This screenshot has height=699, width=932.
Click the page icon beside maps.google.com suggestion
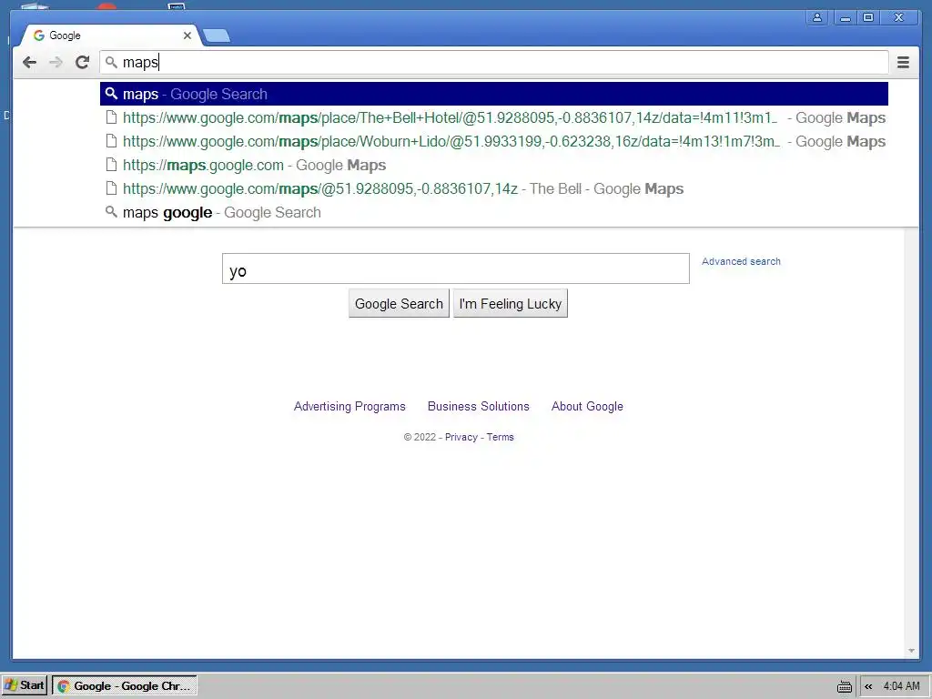111,165
